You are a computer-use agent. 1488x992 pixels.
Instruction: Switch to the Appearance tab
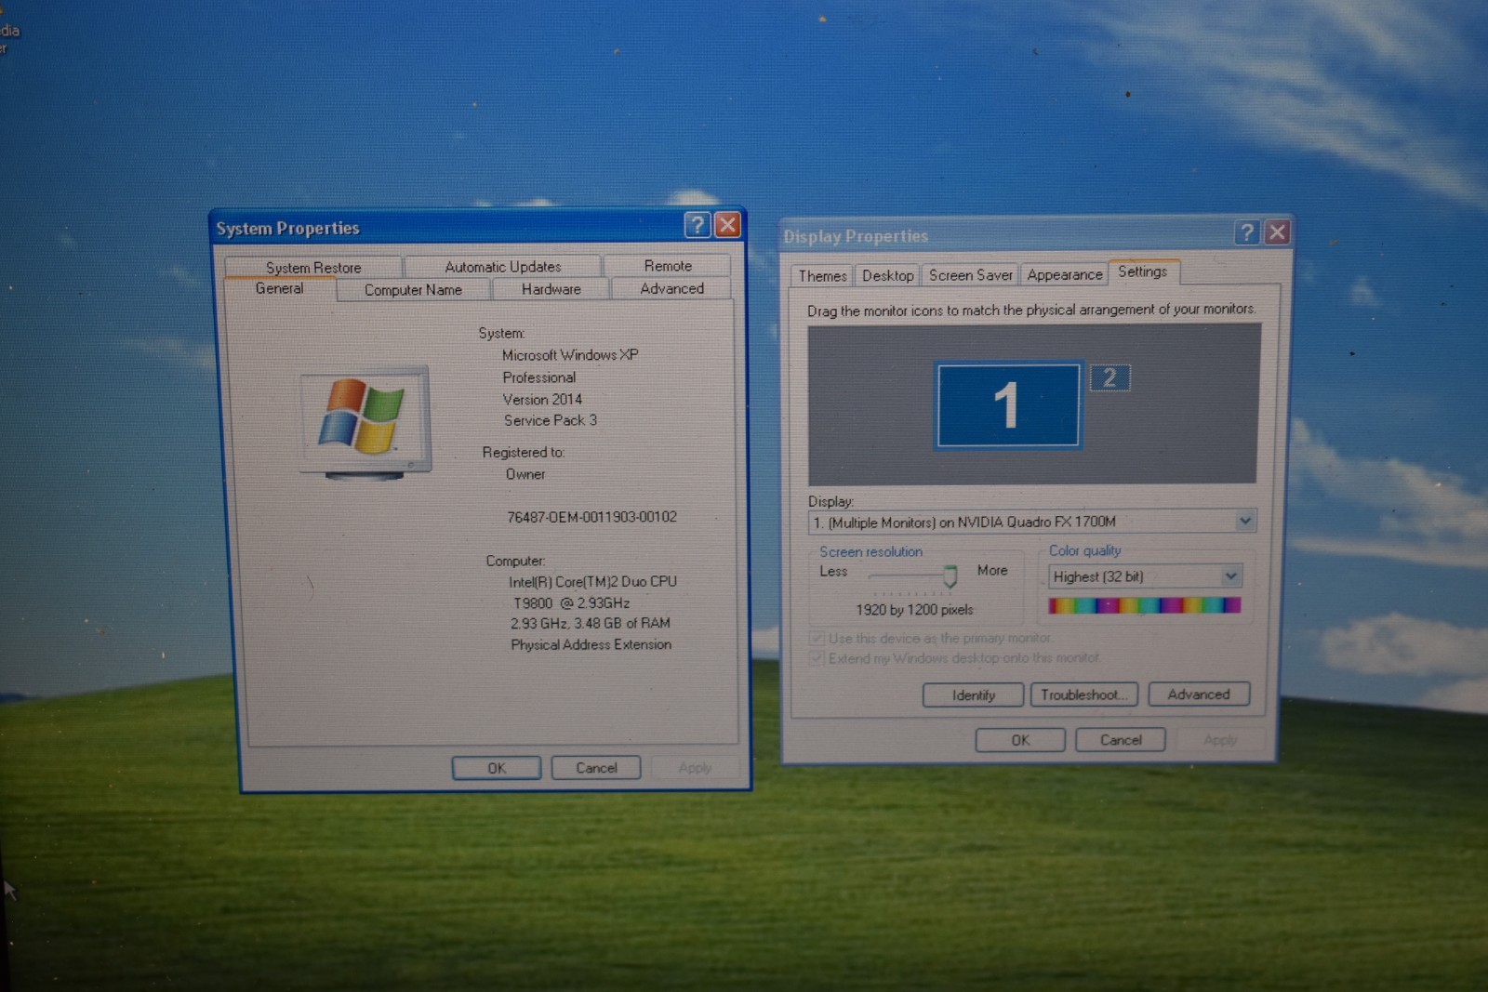(1064, 275)
